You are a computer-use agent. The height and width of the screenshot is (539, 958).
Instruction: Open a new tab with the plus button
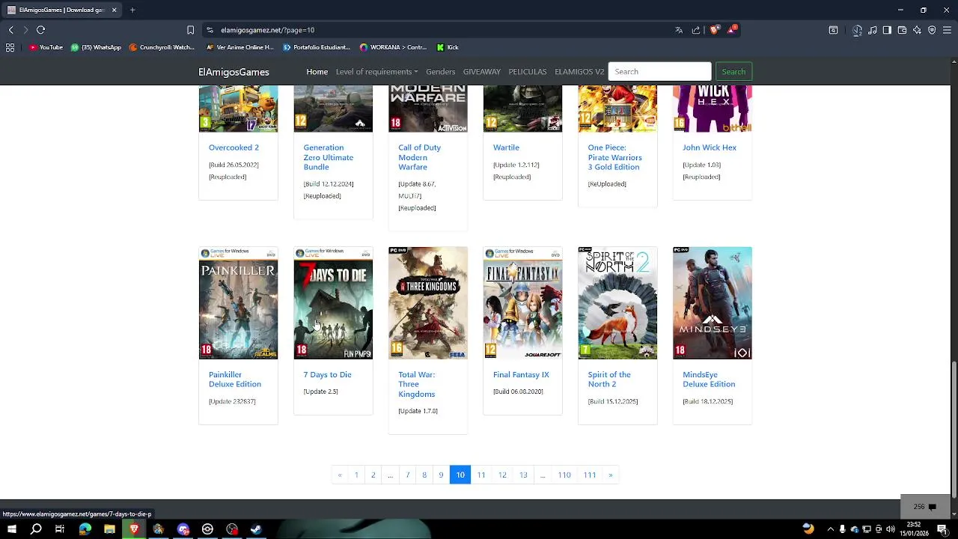coord(132,10)
